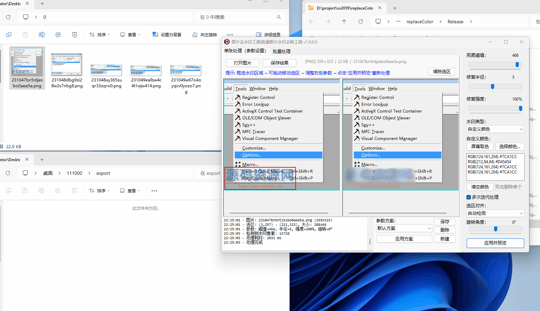The height and width of the screenshot is (311, 540).
Task: Select file 231049w67o4oyqcv0yozo7.png
Action: pyautogui.click(x=186, y=79)
